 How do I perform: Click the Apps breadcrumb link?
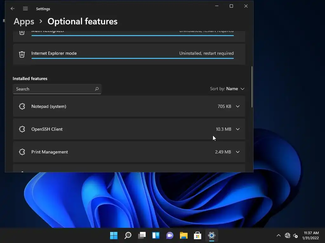click(x=24, y=22)
